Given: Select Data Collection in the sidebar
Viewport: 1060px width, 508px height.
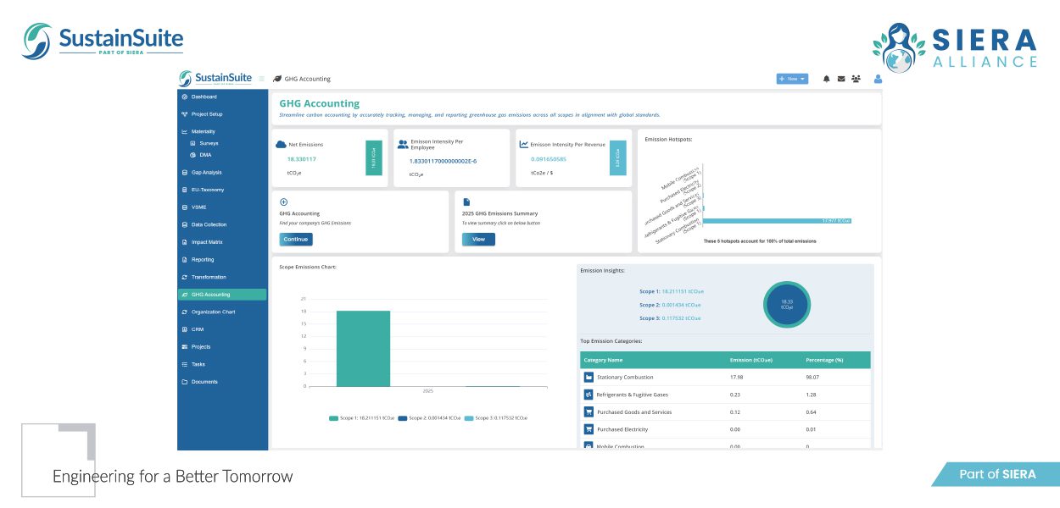Looking at the screenshot, I should pos(209,224).
